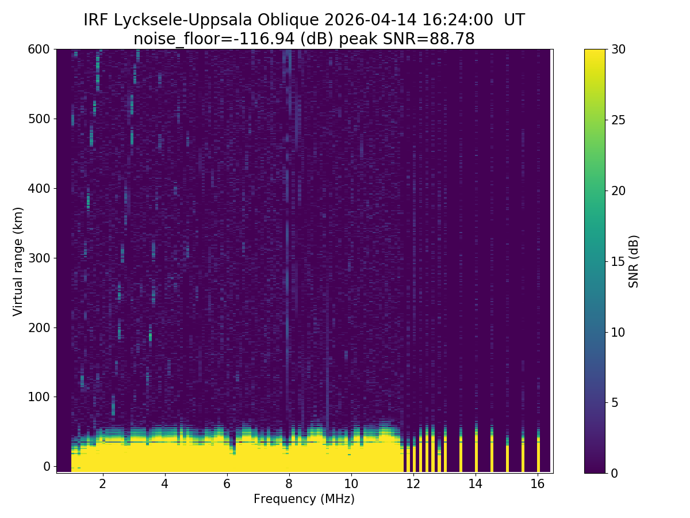
Task: Click the noise_floor and peak SNR subtitle
Action: click(x=304, y=39)
